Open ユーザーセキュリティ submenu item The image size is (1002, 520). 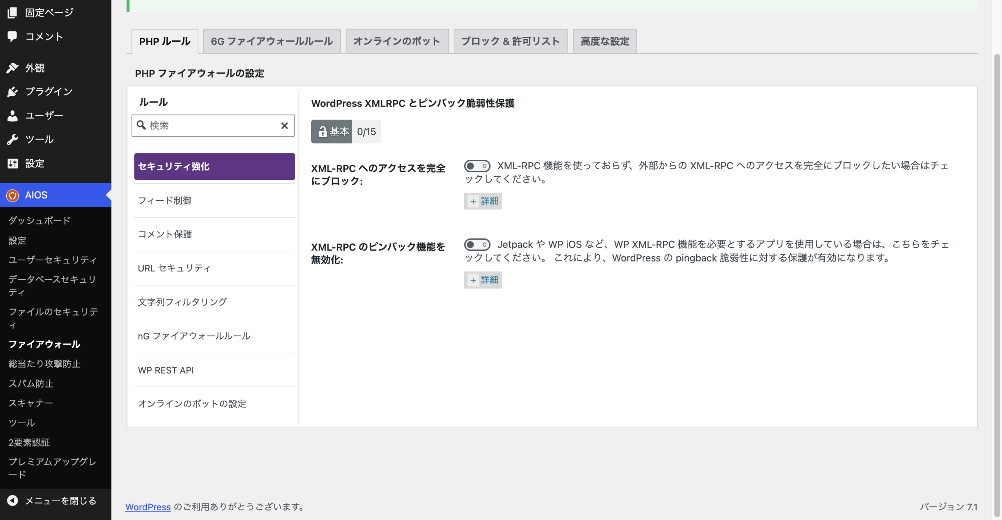(53, 260)
